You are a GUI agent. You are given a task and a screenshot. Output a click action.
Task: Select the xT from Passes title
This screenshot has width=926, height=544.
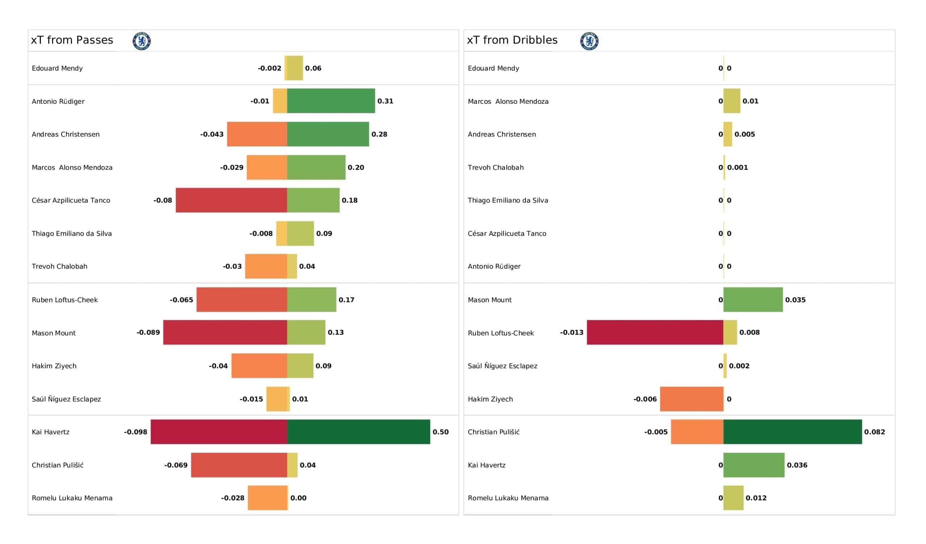(x=72, y=40)
